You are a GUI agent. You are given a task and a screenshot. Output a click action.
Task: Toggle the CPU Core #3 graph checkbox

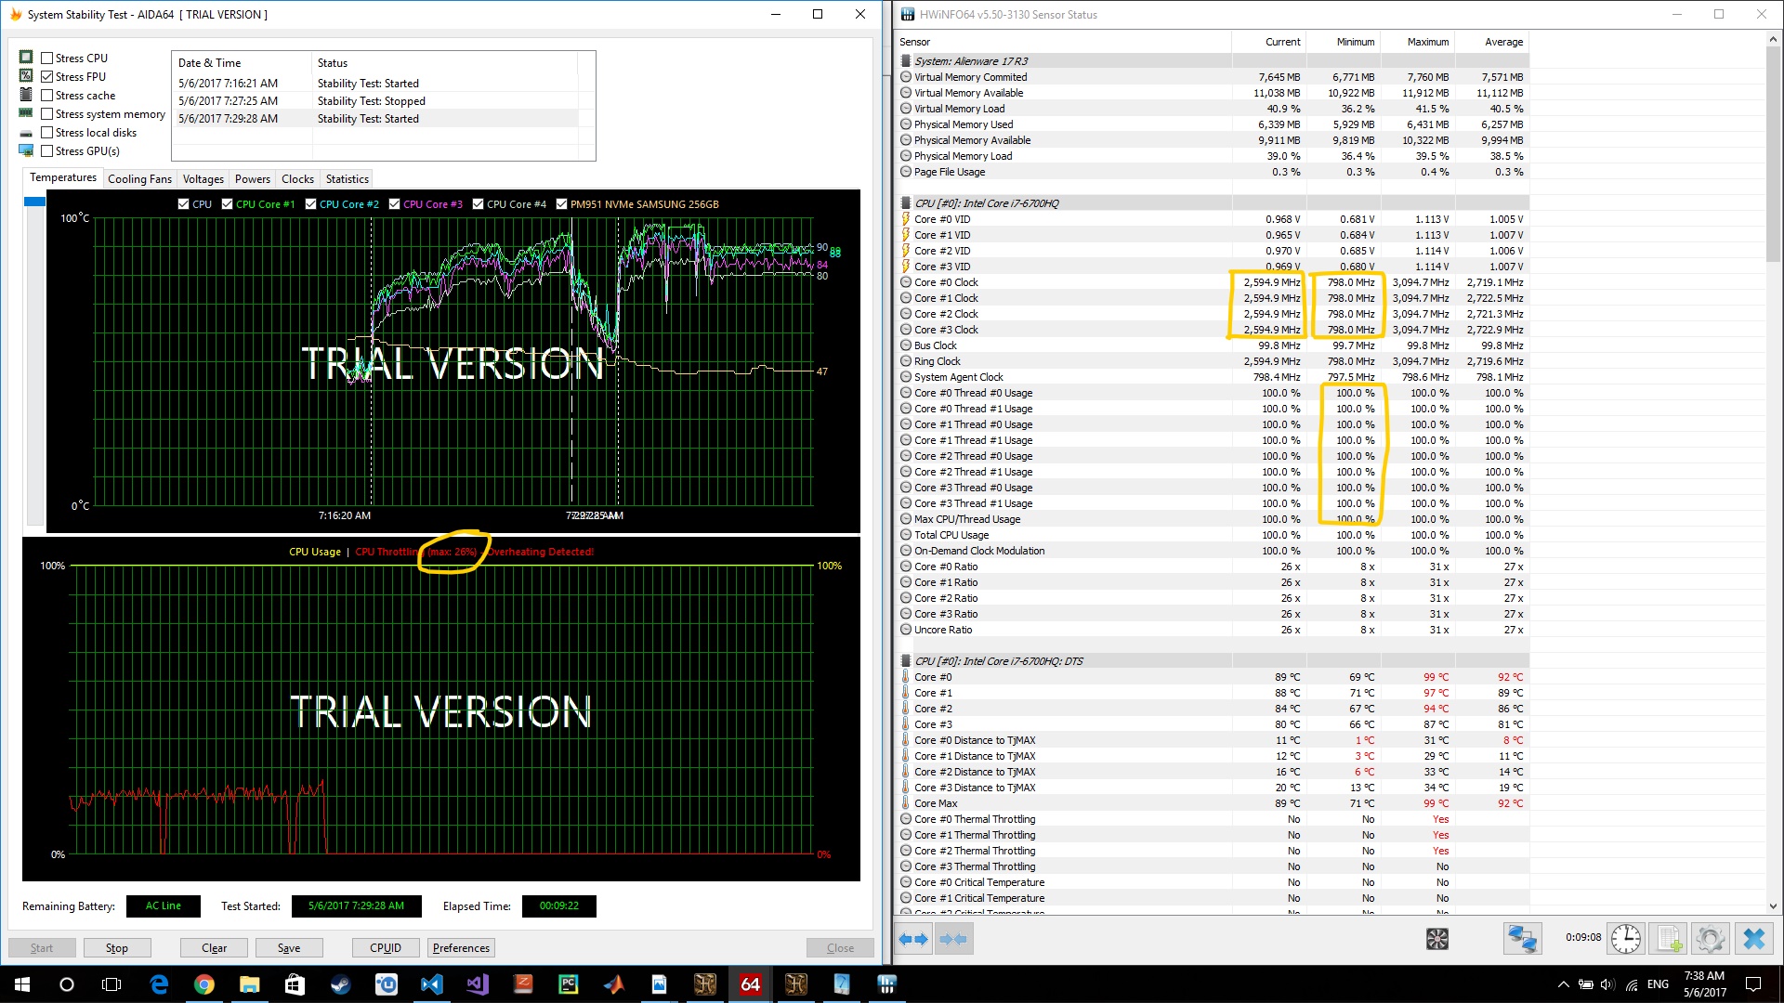[x=394, y=204]
